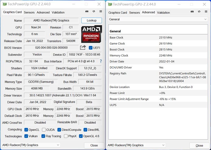The image size is (211, 150).
Task: Click the Bus Interface question mark icon
Action: (100, 61)
